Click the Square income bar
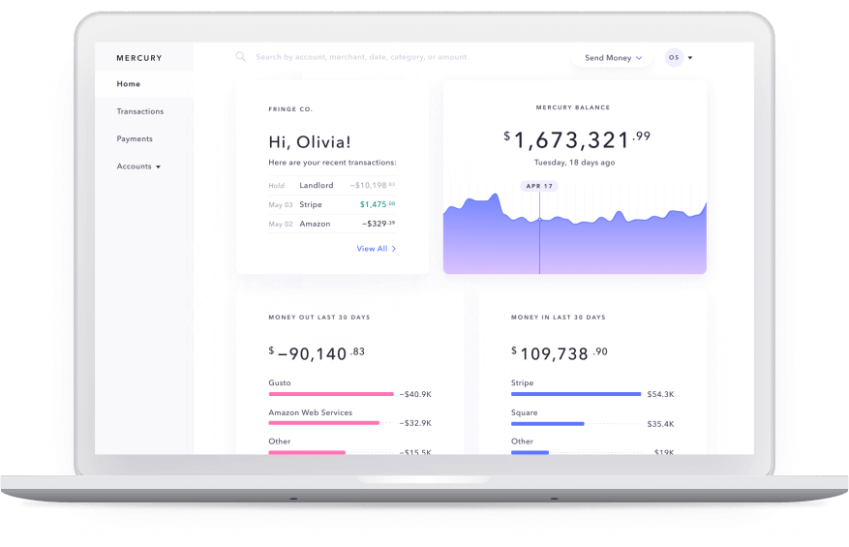 coord(547,423)
